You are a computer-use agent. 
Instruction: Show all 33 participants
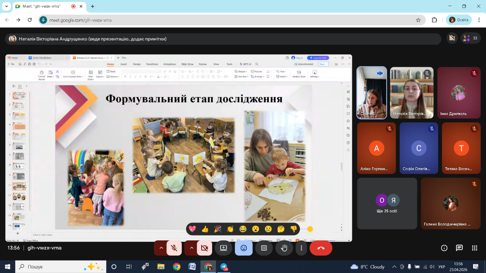click(471, 38)
